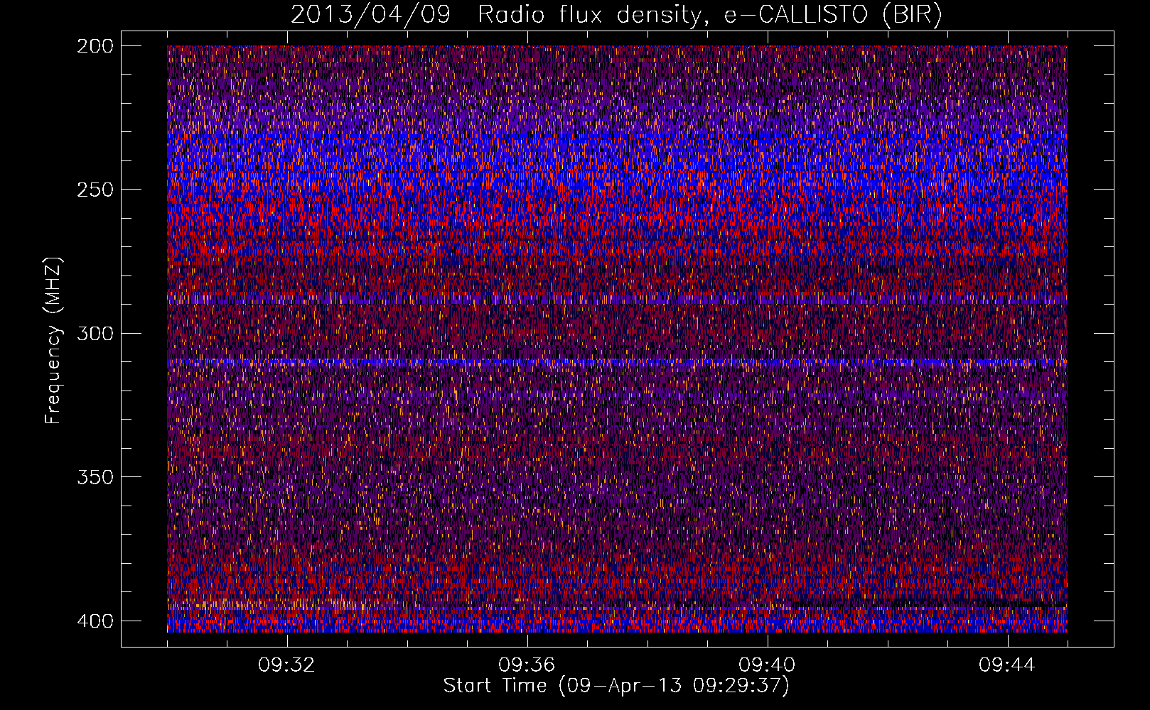Image resolution: width=1150 pixels, height=710 pixels.
Task: Click the 'Frequency (MHZ)' axis label
Action: (x=53, y=340)
